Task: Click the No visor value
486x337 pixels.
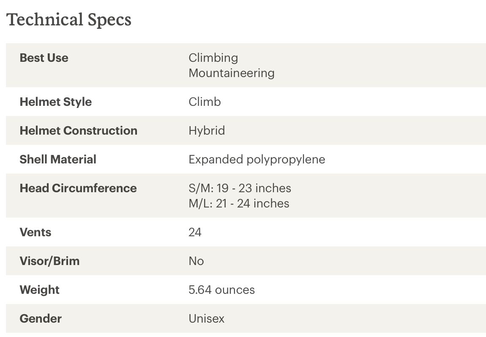Action: coord(196,261)
